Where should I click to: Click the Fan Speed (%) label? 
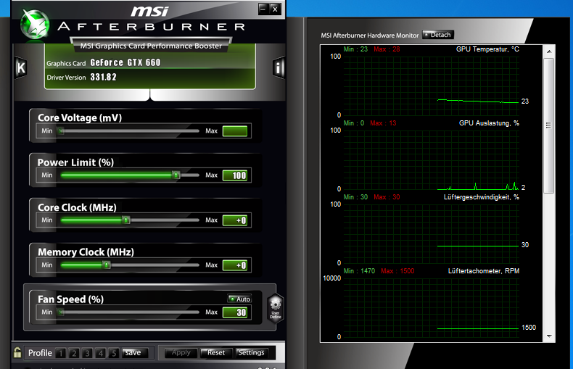[x=70, y=299]
